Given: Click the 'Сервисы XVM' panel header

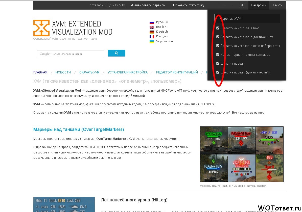Looking at the screenshot, I should click(247, 18).
